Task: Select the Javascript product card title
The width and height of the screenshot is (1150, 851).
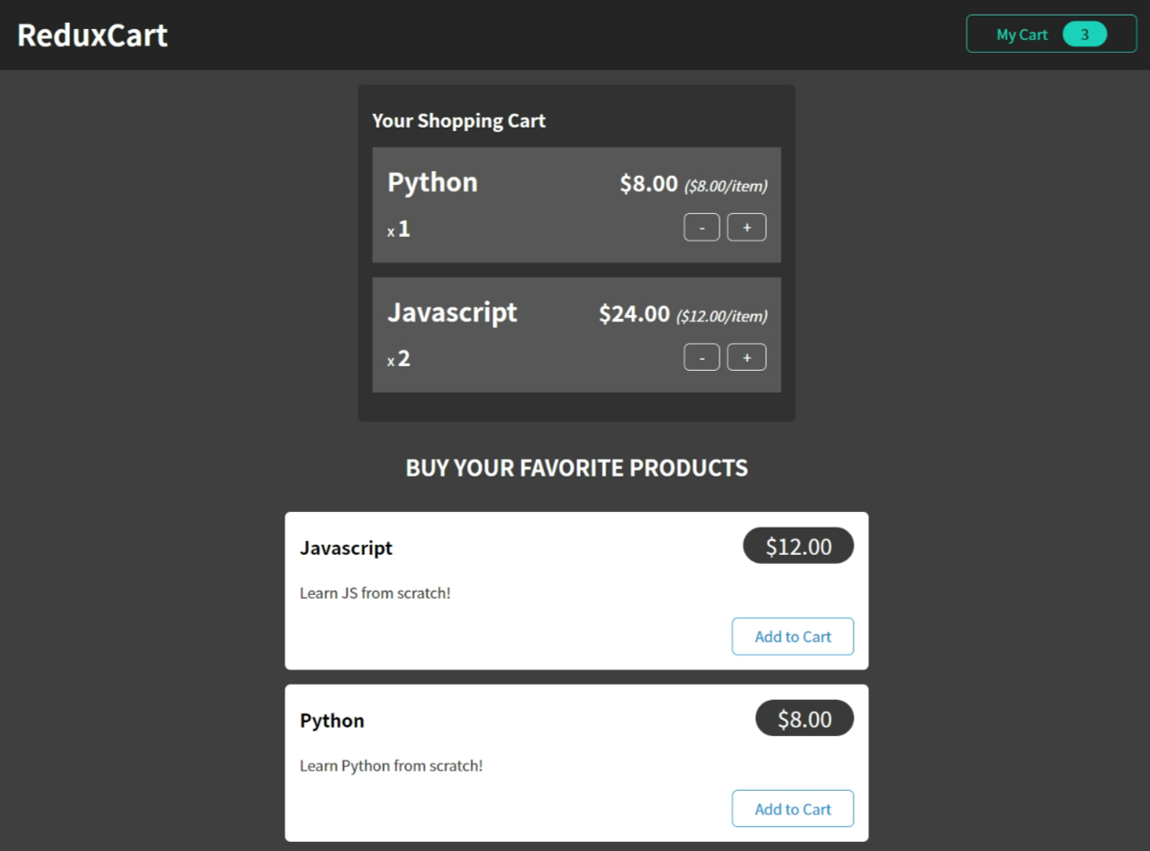Action: coord(347,549)
